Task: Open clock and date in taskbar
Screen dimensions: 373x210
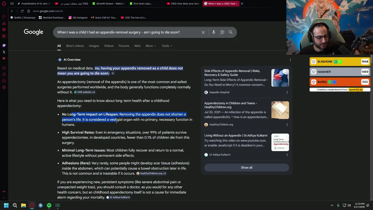Action: (360, 205)
